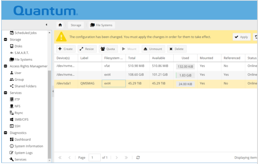The width and height of the screenshot is (258, 164).
Task: Open FTP service settings
Action: click(15, 100)
